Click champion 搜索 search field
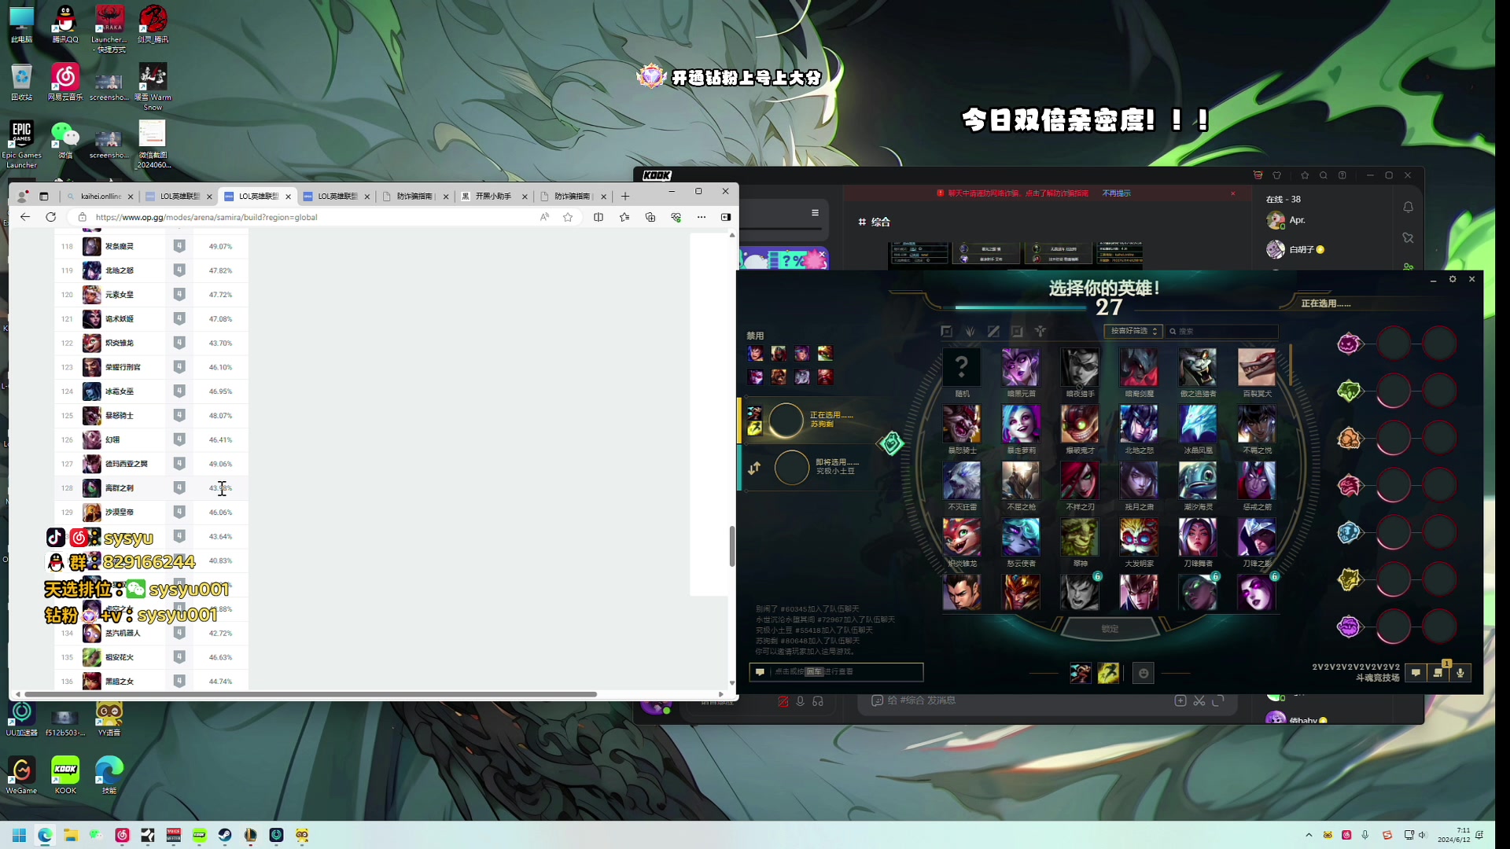The width and height of the screenshot is (1510, 849). (1222, 332)
